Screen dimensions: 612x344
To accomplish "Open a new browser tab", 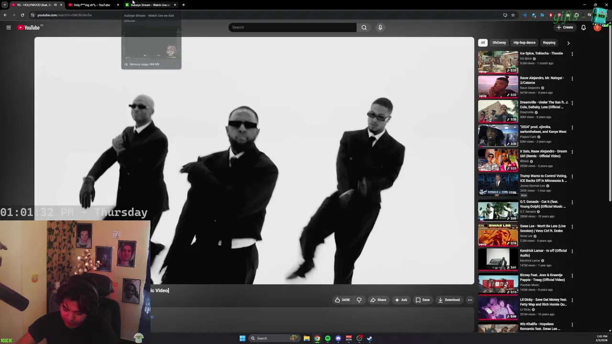I will (184, 5).
